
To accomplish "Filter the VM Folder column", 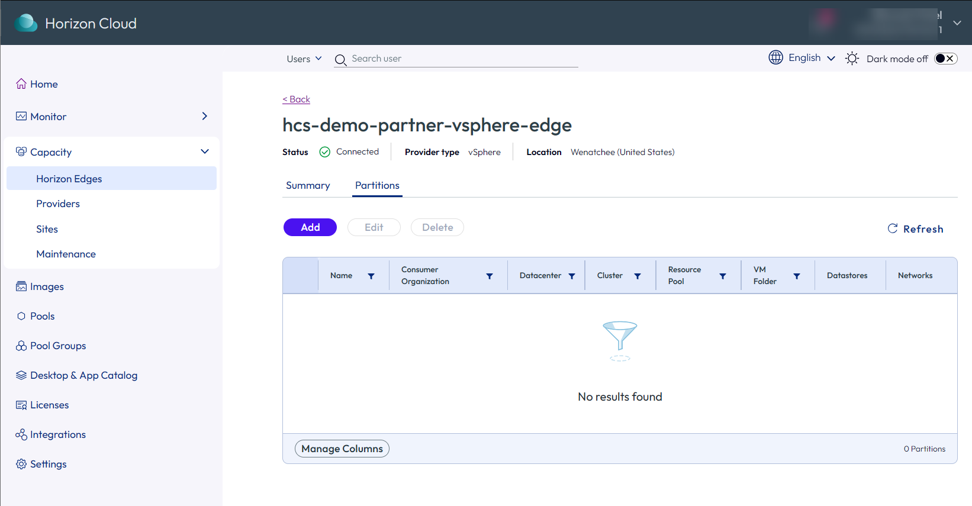I will pos(797,276).
